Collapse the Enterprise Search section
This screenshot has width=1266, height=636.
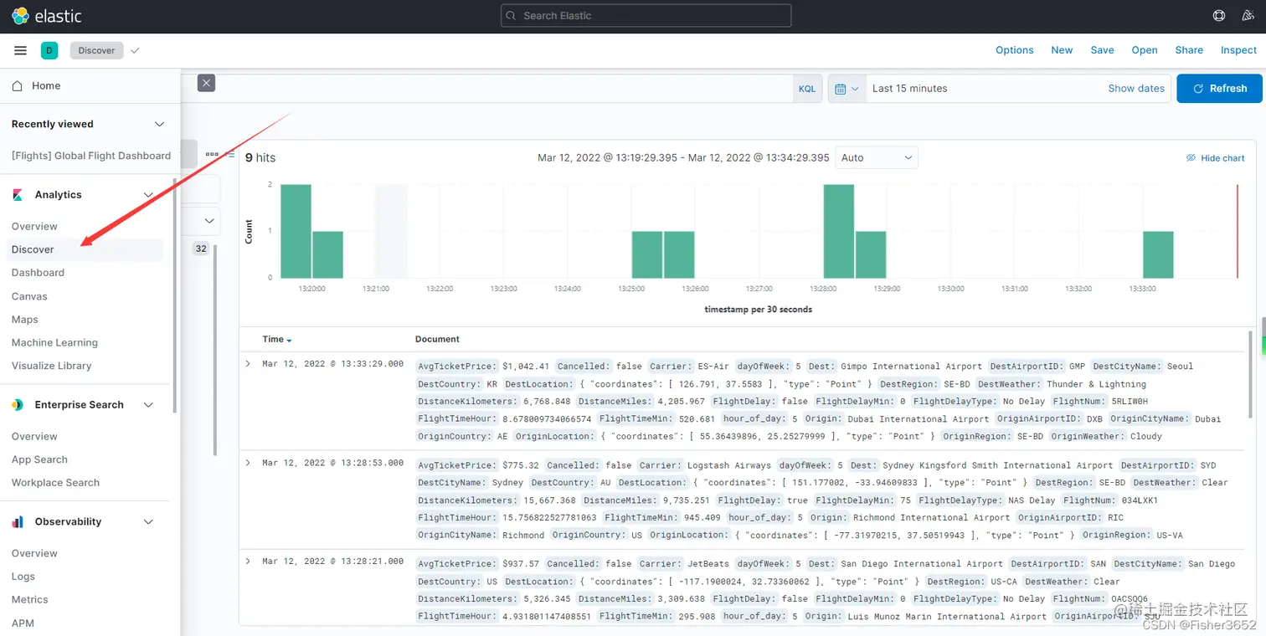pyautogui.click(x=148, y=405)
